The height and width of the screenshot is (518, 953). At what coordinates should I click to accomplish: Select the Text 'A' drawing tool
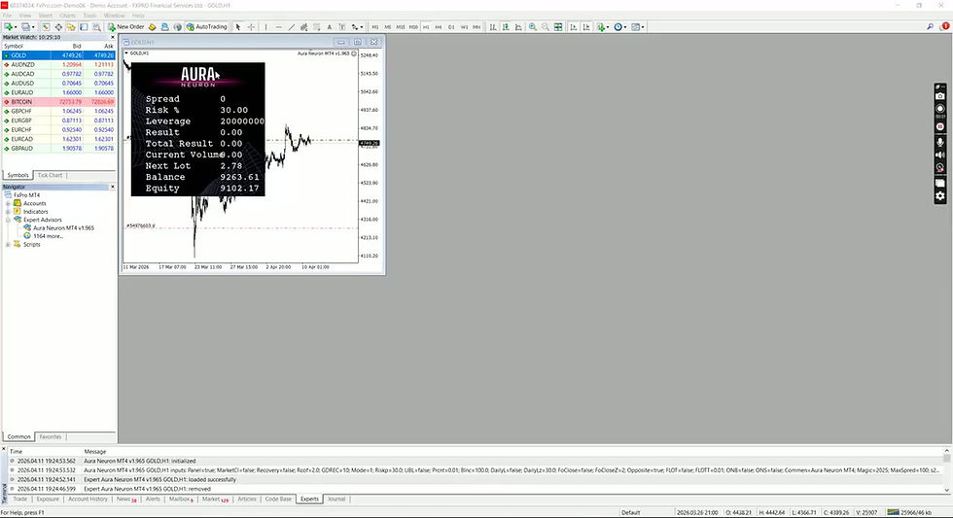coord(330,26)
